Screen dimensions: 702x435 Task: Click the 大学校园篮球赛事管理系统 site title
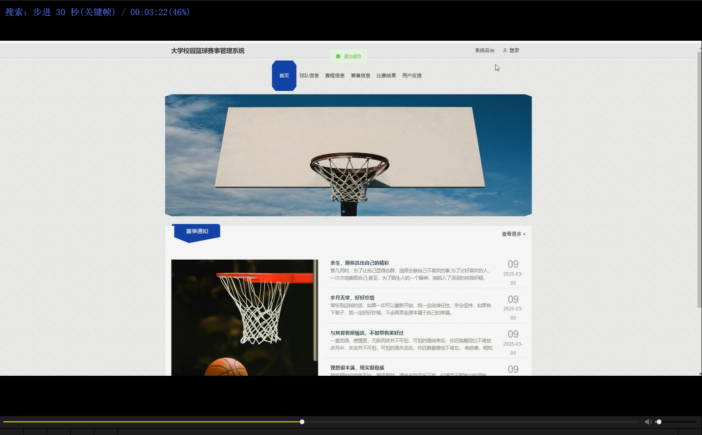pos(207,51)
